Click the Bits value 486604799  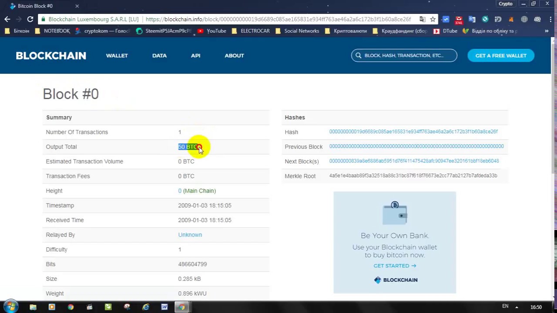(x=192, y=264)
